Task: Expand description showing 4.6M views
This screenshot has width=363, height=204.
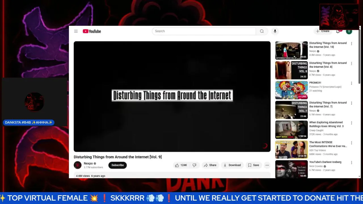Action: tap(172, 175)
